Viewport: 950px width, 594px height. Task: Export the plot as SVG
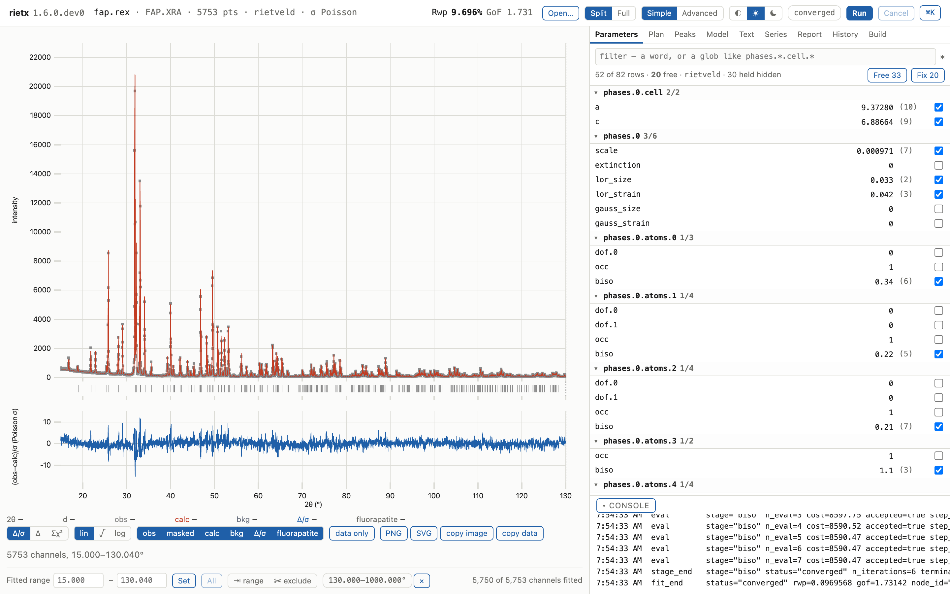(424, 533)
